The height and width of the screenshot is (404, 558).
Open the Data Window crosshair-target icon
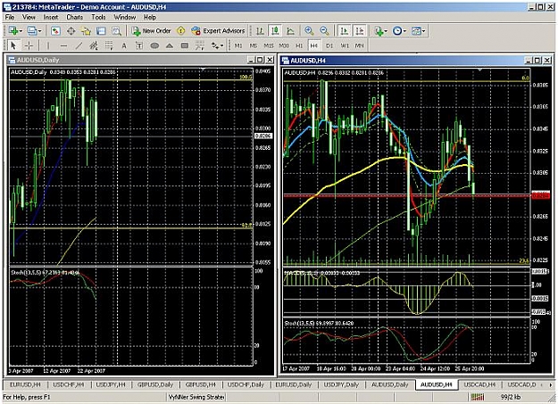point(71,31)
